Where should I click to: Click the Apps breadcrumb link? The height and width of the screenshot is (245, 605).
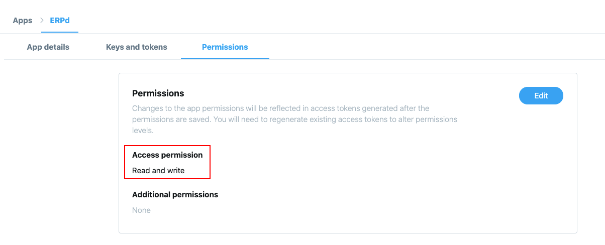(x=22, y=21)
